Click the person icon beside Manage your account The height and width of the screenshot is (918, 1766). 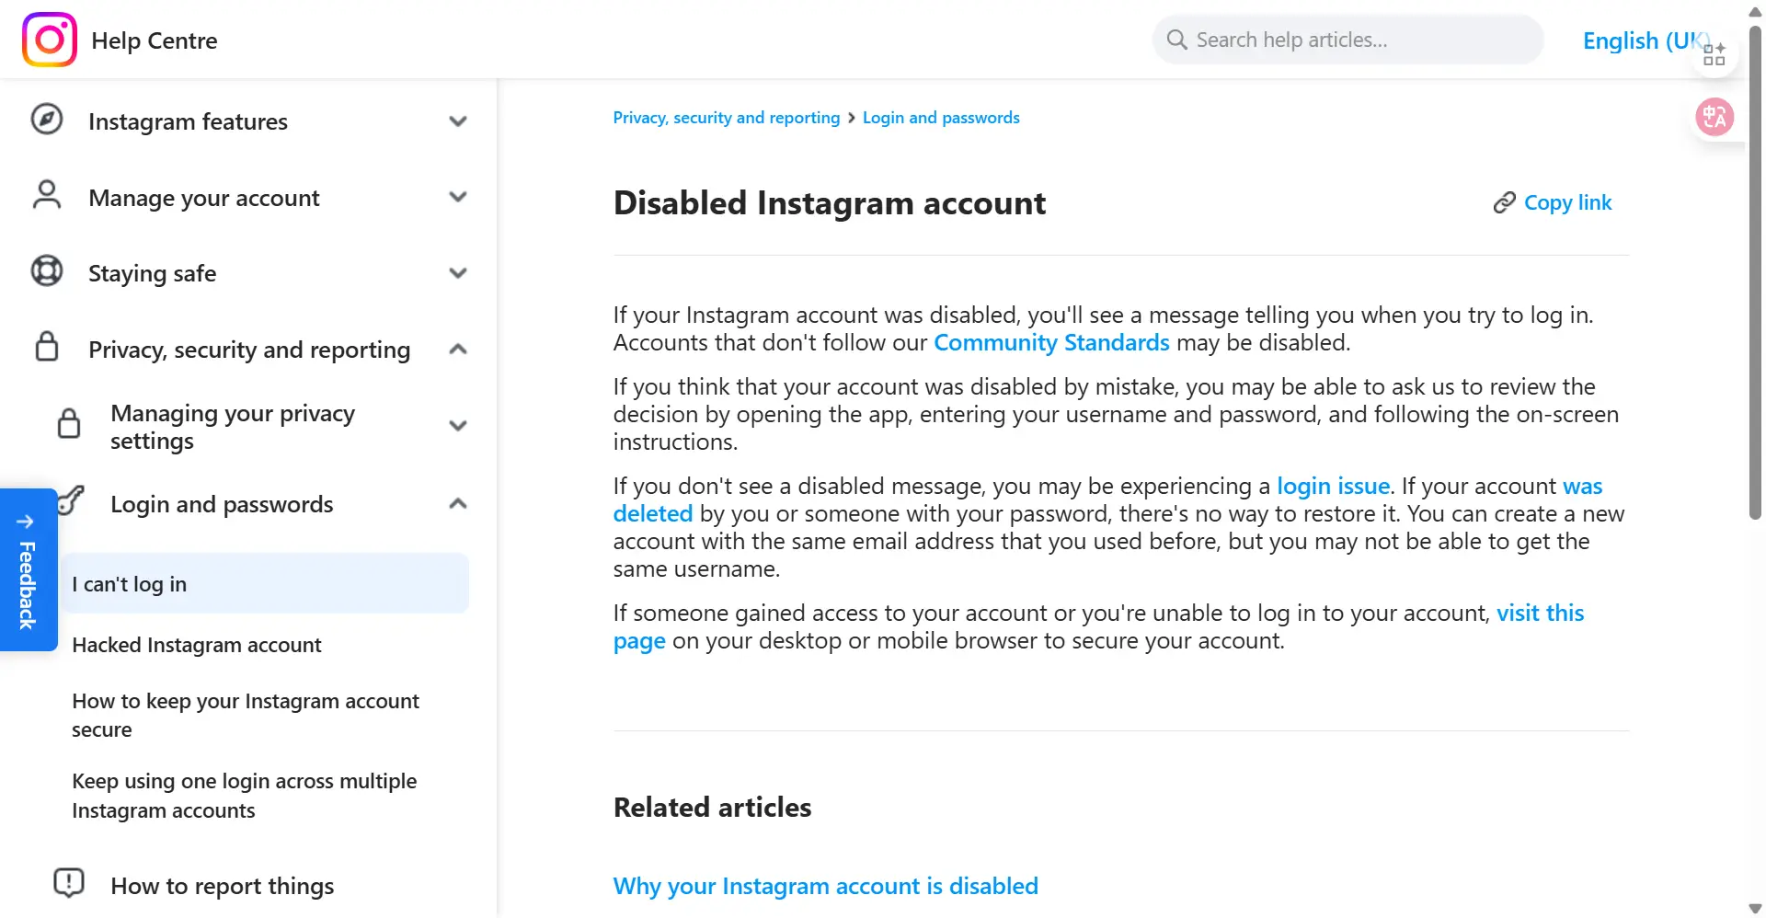(47, 196)
